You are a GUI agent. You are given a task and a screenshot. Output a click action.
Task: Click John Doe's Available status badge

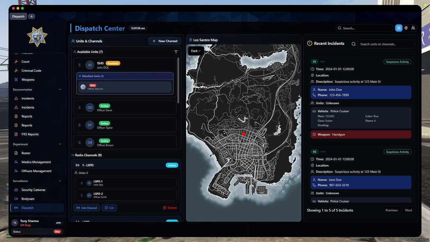(x=112, y=63)
